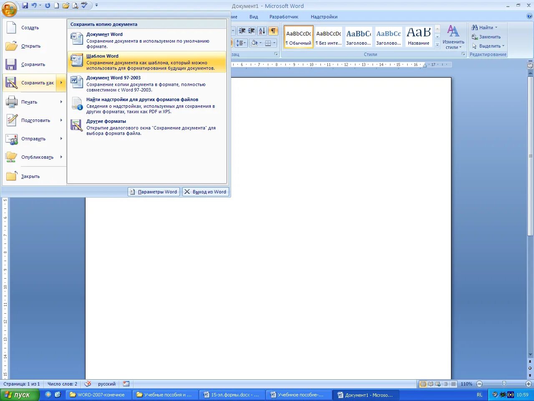Apply the Без инте... style
The height and width of the screenshot is (401, 534).
pyautogui.click(x=329, y=37)
